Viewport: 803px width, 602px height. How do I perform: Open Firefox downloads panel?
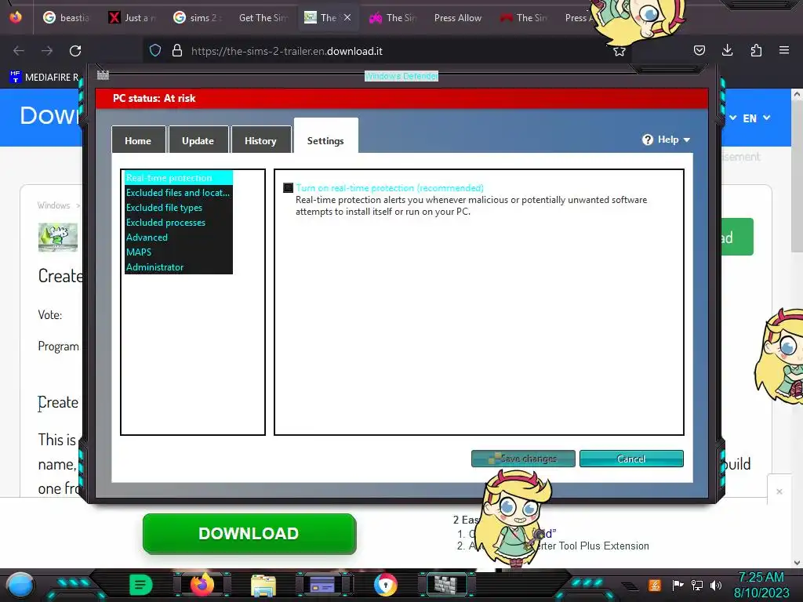(727, 50)
